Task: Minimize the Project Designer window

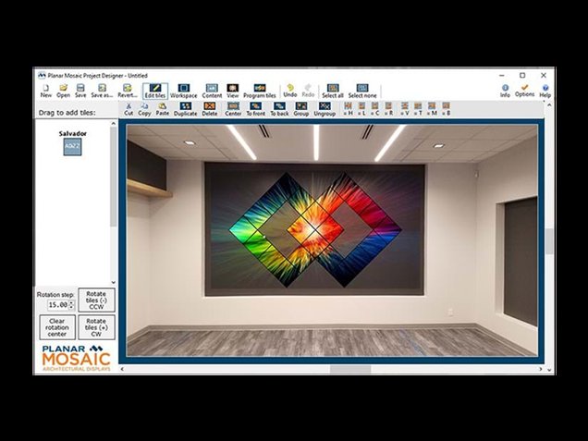Action: pos(502,76)
